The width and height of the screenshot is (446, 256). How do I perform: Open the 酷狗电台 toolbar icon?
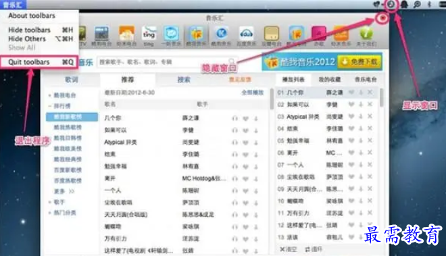101,36
